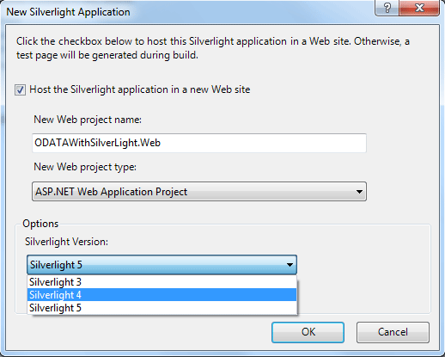The image size is (445, 357).
Task: Select Silverlight 3 from the list
Action: click(162, 282)
